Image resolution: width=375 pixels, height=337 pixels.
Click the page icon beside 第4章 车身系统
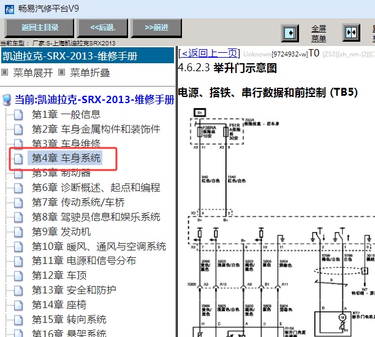18,159
